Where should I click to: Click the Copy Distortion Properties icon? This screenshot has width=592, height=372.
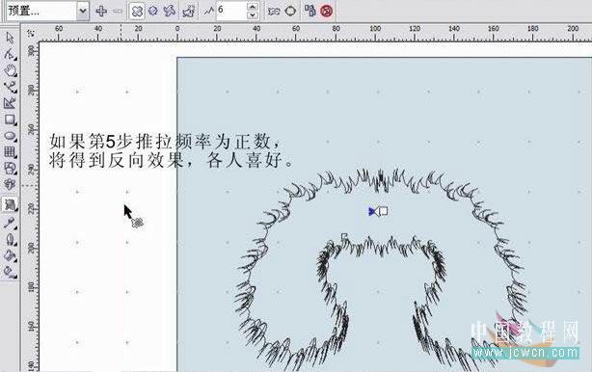coord(310,11)
